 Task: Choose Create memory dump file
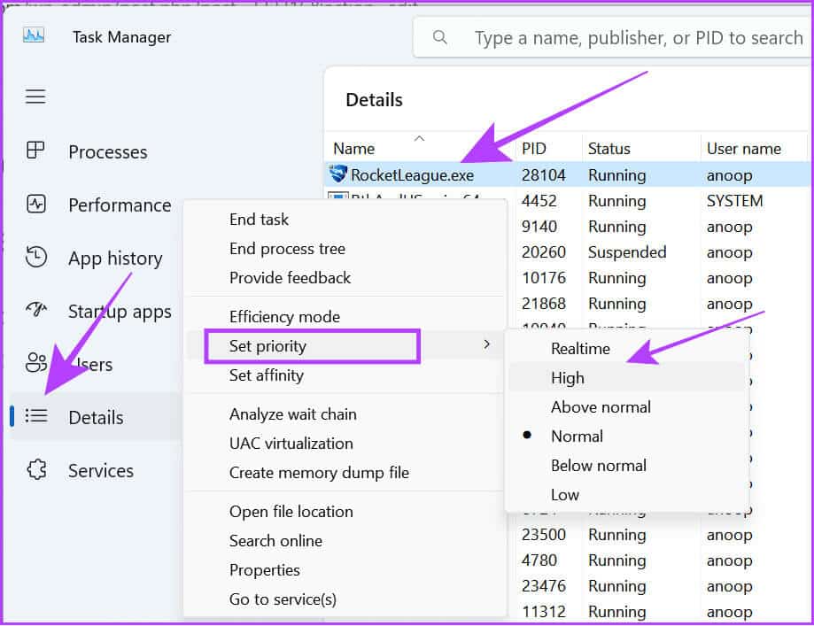point(319,472)
